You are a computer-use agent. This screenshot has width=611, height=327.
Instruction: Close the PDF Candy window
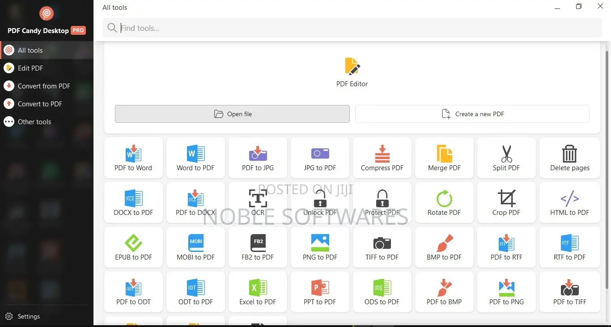tap(600, 6)
